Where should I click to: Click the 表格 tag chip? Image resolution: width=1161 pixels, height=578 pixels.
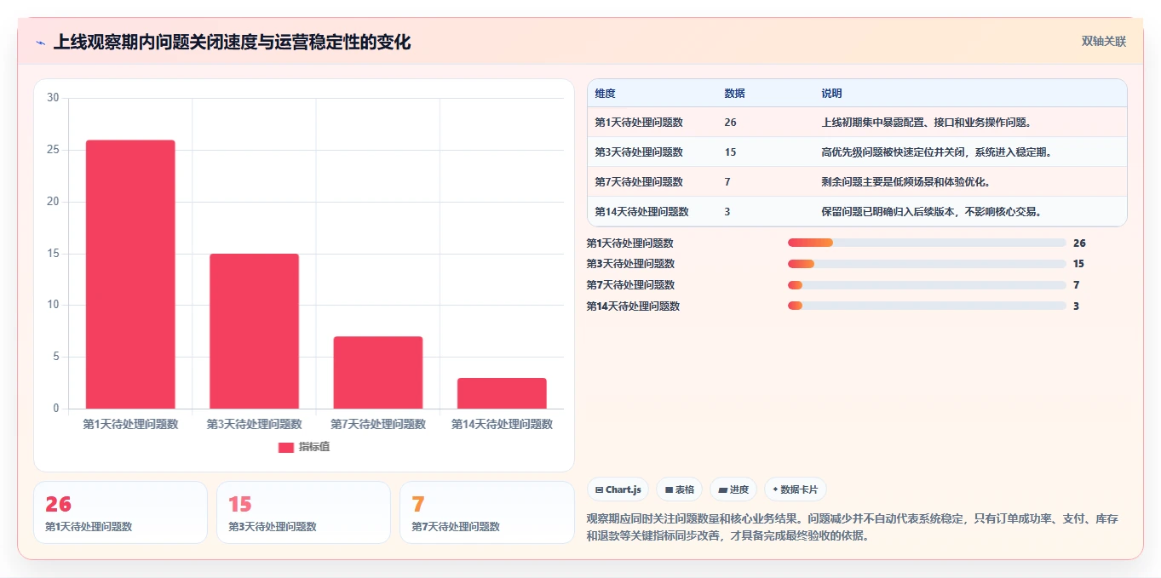pyautogui.click(x=680, y=489)
